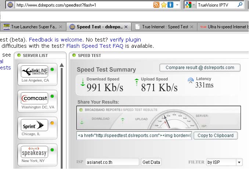This screenshot has height=169, width=249.
Task: Click the SPEED TEST panel green dot
Action: pyautogui.click(x=74, y=55)
